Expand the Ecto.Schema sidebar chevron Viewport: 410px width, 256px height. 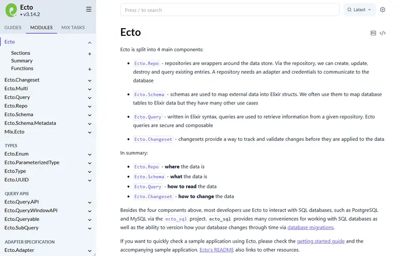(x=90, y=115)
